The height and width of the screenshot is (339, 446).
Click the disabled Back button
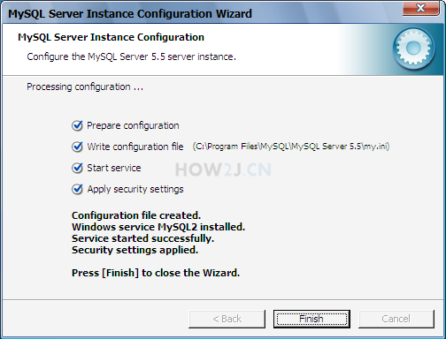tap(227, 319)
